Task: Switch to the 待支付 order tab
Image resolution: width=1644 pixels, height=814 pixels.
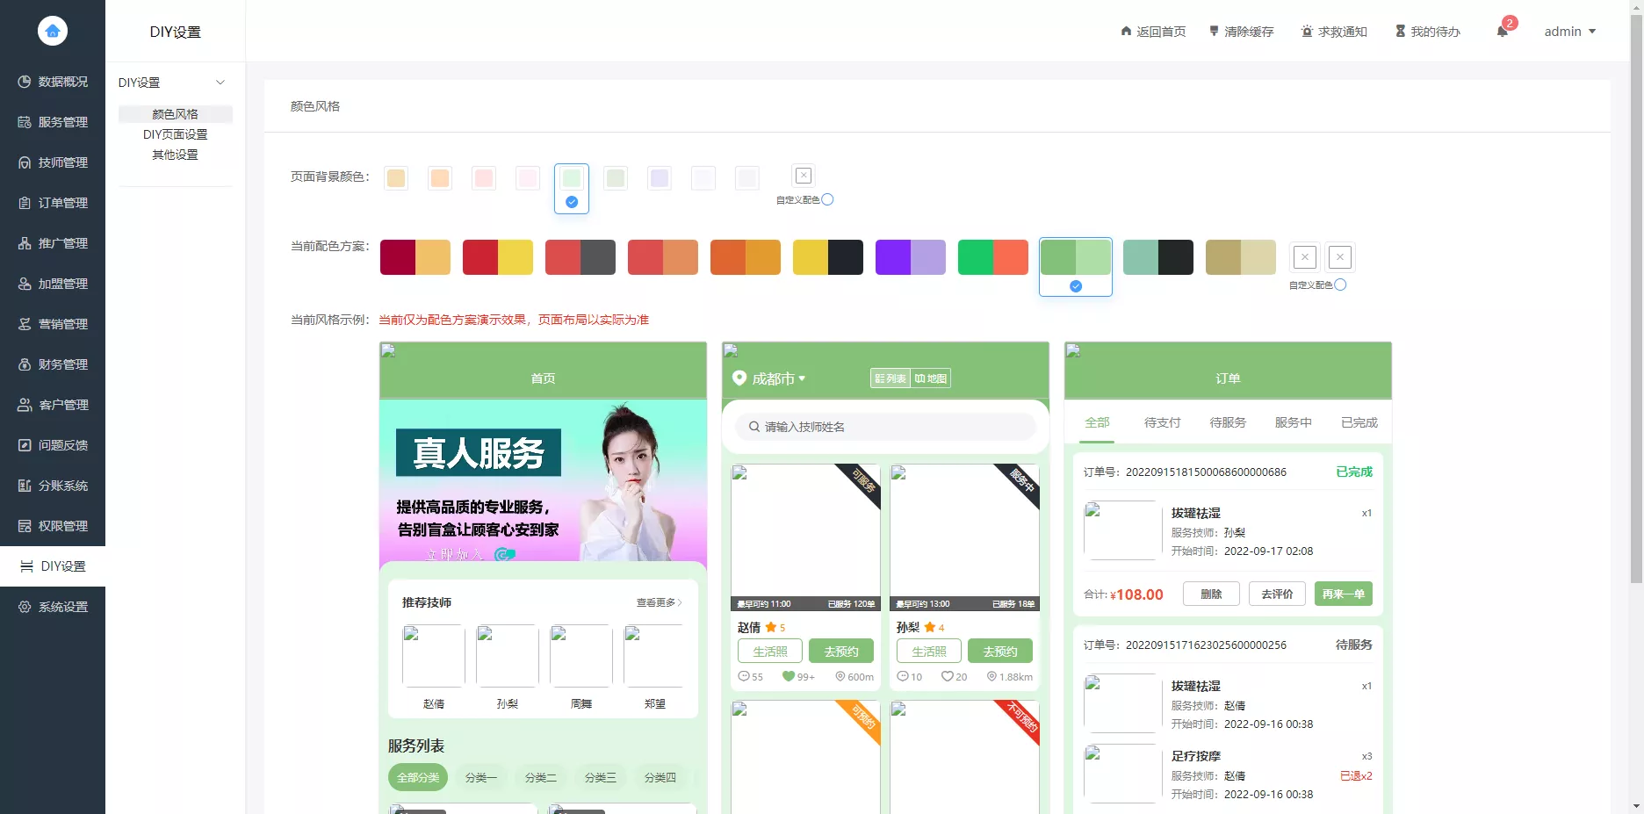Action: pyautogui.click(x=1161, y=422)
